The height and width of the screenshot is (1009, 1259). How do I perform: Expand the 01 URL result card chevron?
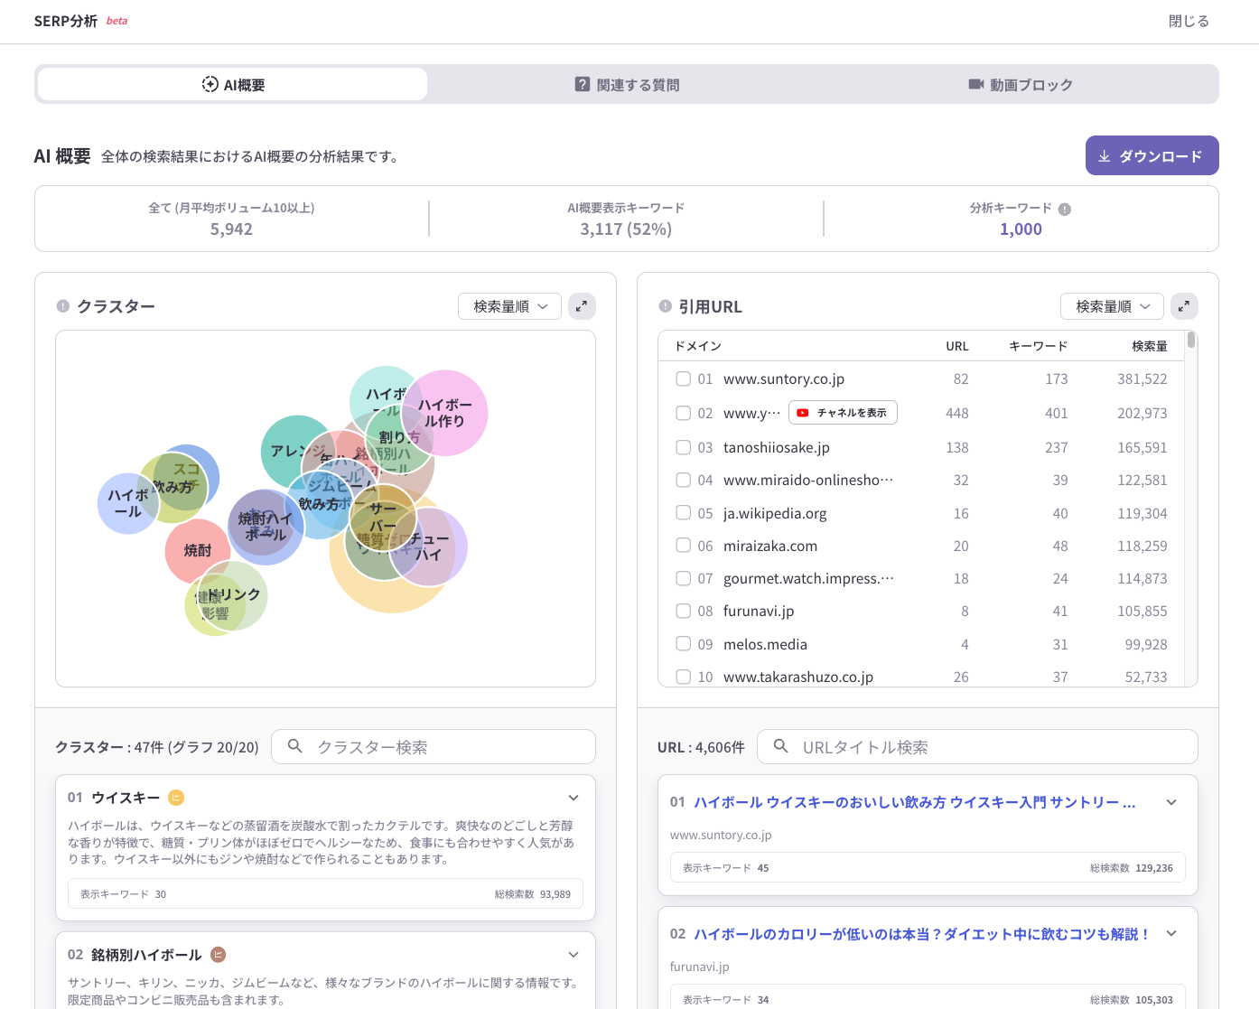pos(1171,802)
